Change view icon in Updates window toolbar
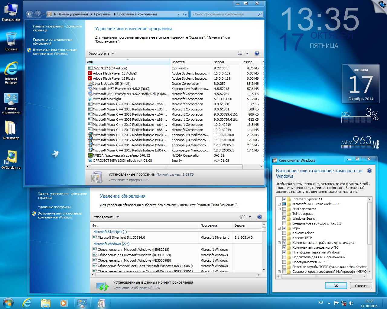The image size is (387, 309). (x=242, y=217)
